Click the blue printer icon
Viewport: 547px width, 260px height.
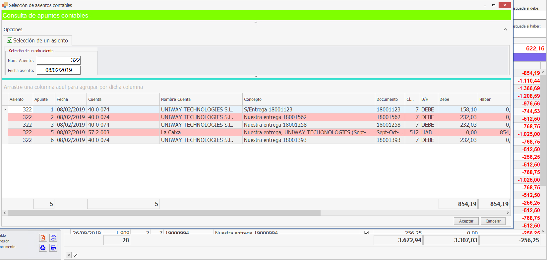[53, 248]
